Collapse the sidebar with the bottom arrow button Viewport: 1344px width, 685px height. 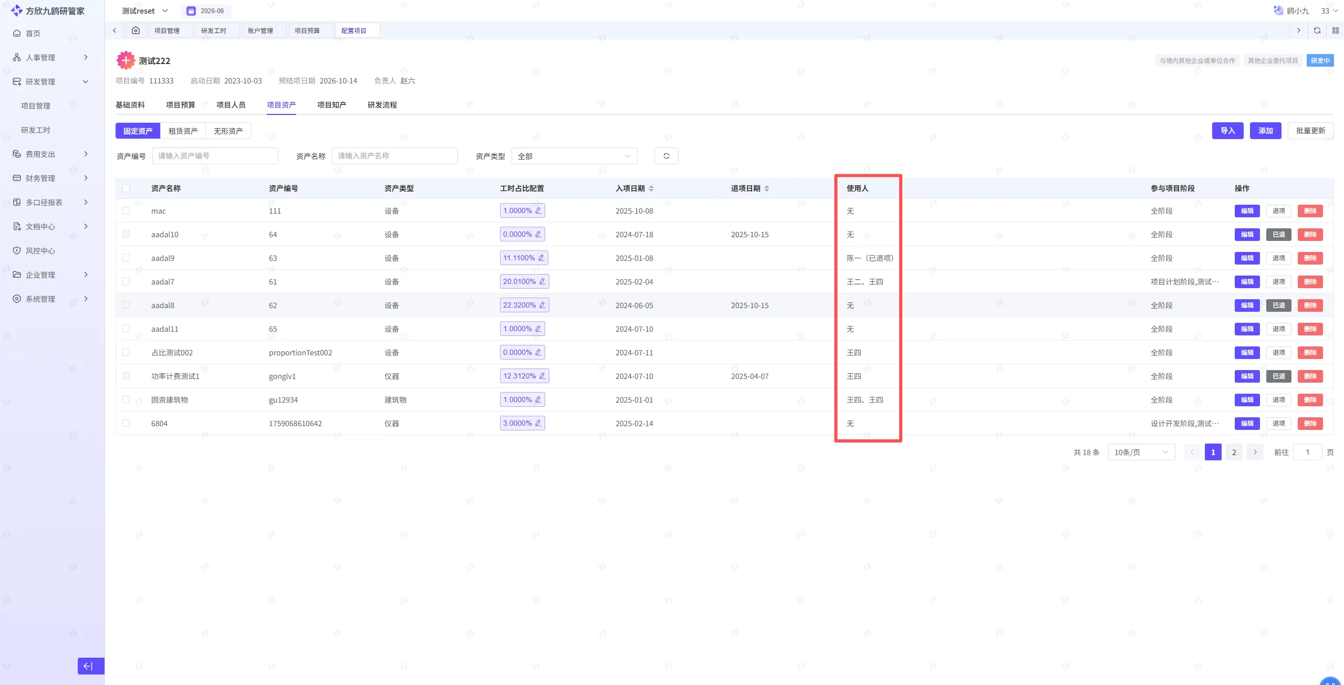click(x=91, y=666)
